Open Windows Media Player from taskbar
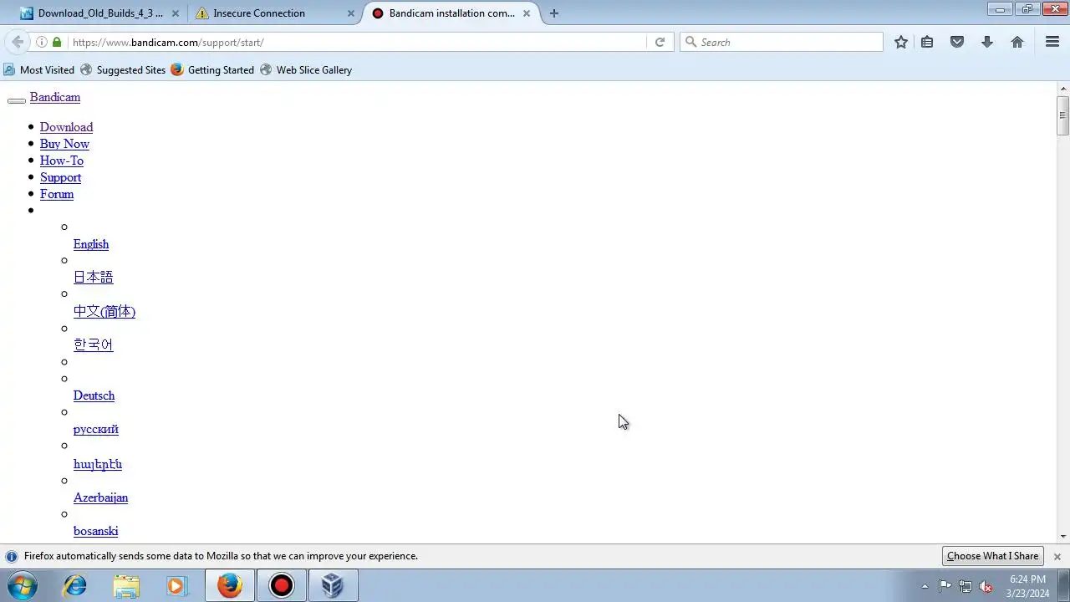The image size is (1070, 602). [176, 585]
